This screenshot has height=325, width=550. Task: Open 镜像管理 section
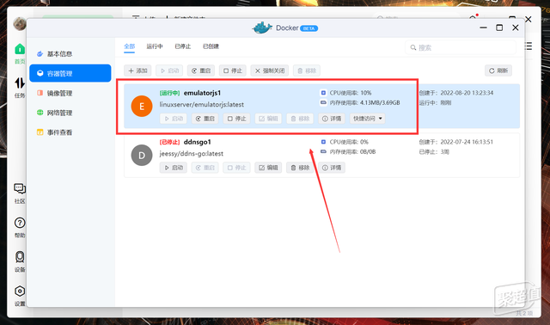click(x=59, y=93)
